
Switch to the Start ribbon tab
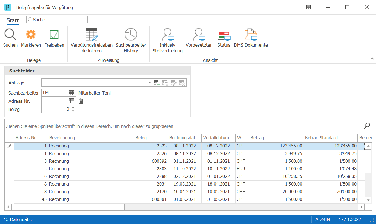(x=13, y=20)
